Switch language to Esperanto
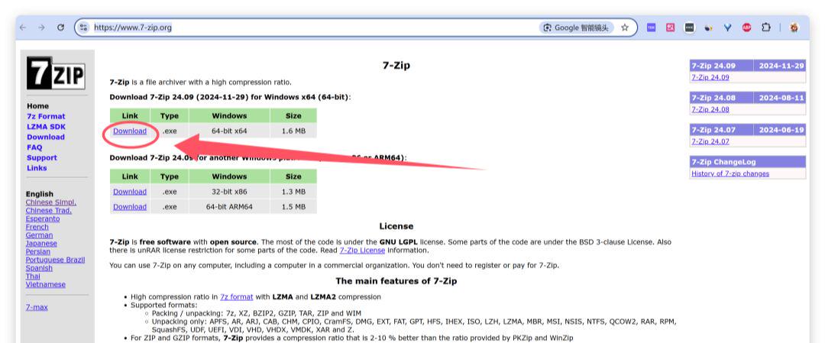The image size is (825, 343). 43,218
